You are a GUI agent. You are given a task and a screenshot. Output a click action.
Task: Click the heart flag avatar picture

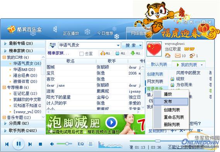(154, 49)
